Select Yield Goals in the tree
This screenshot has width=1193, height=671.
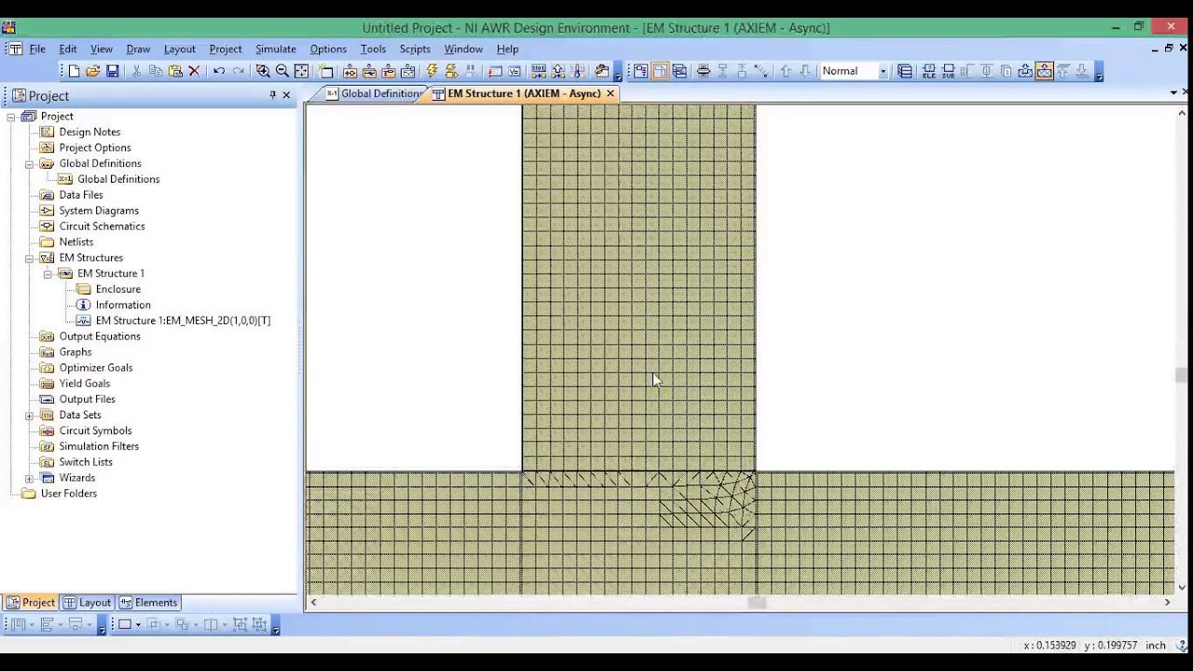click(85, 383)
